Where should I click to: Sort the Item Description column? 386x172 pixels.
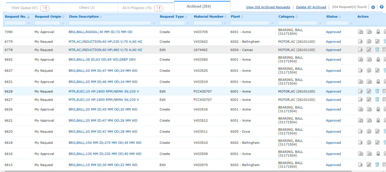coord(101,17)
